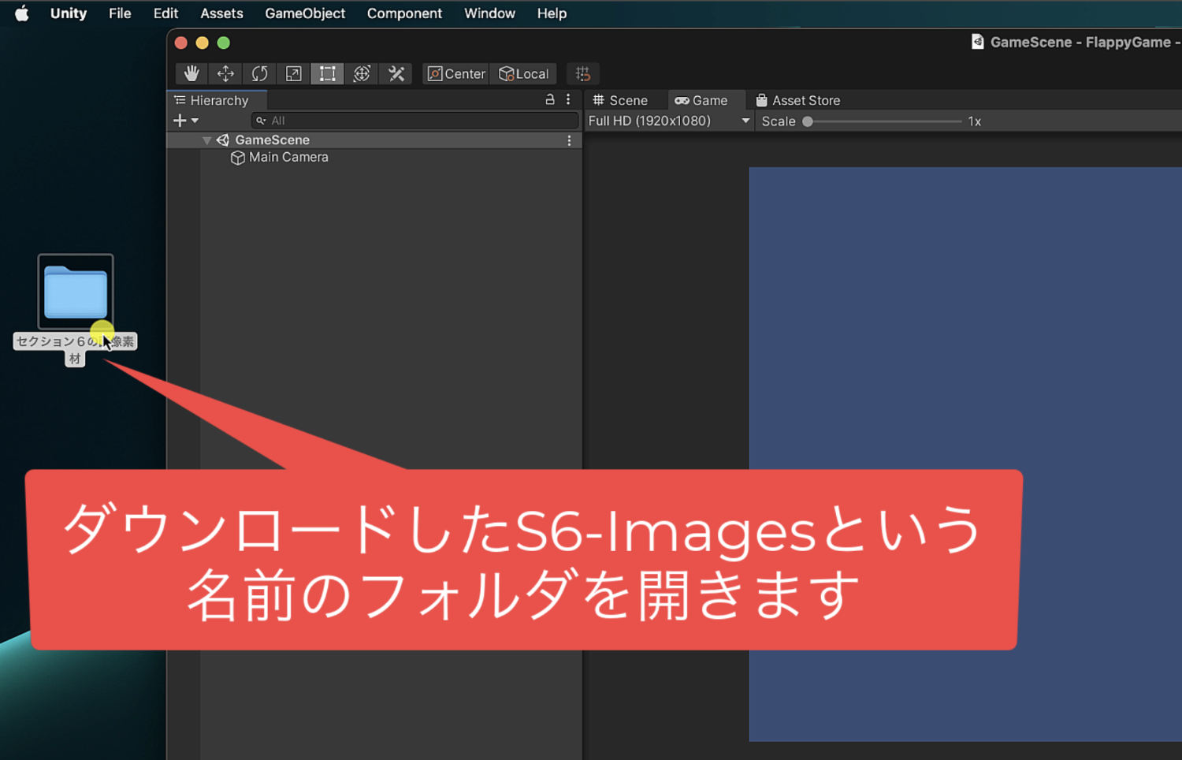Select the desktop folder セクション6
This screenshot has height=760, width=1182.
click(x=76, y=292)
